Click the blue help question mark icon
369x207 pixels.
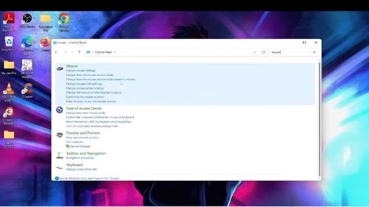pos(57,178)
